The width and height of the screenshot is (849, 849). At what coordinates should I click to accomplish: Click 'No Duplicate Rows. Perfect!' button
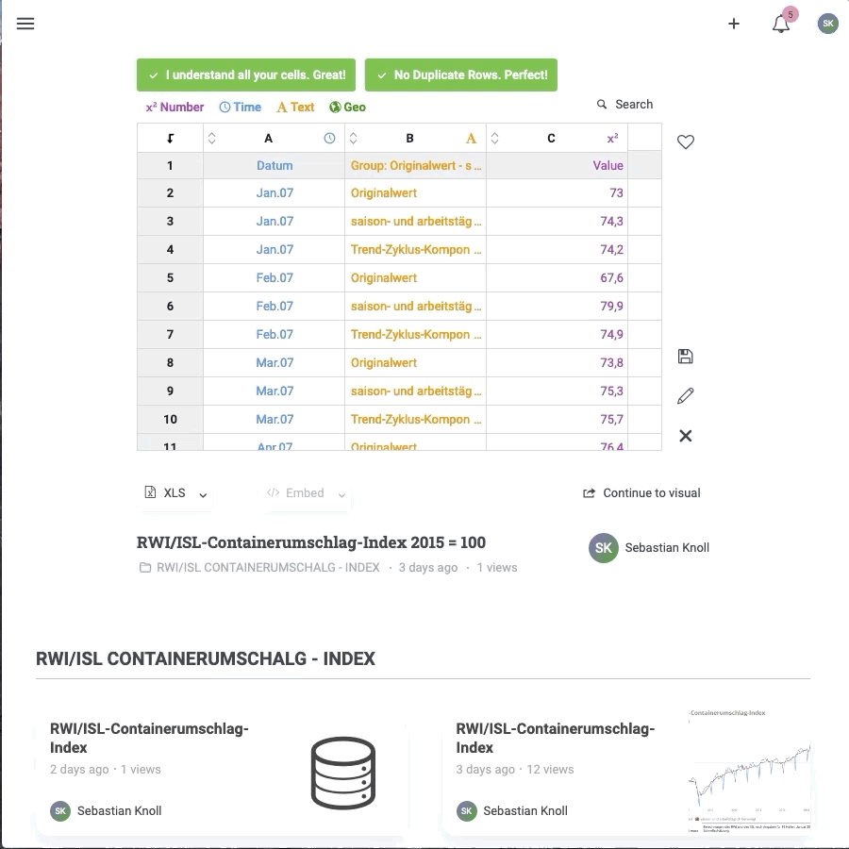[460, 75]
